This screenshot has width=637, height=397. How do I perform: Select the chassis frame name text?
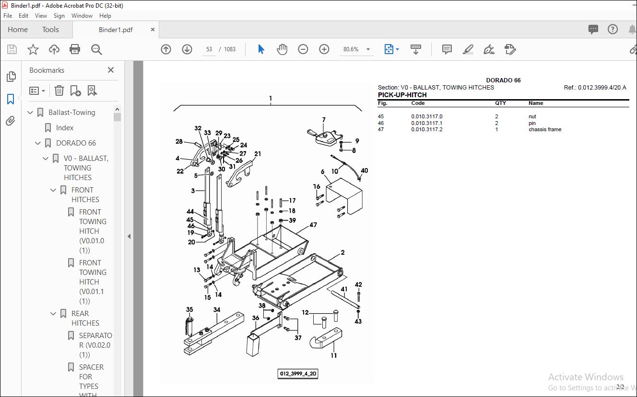545,129
